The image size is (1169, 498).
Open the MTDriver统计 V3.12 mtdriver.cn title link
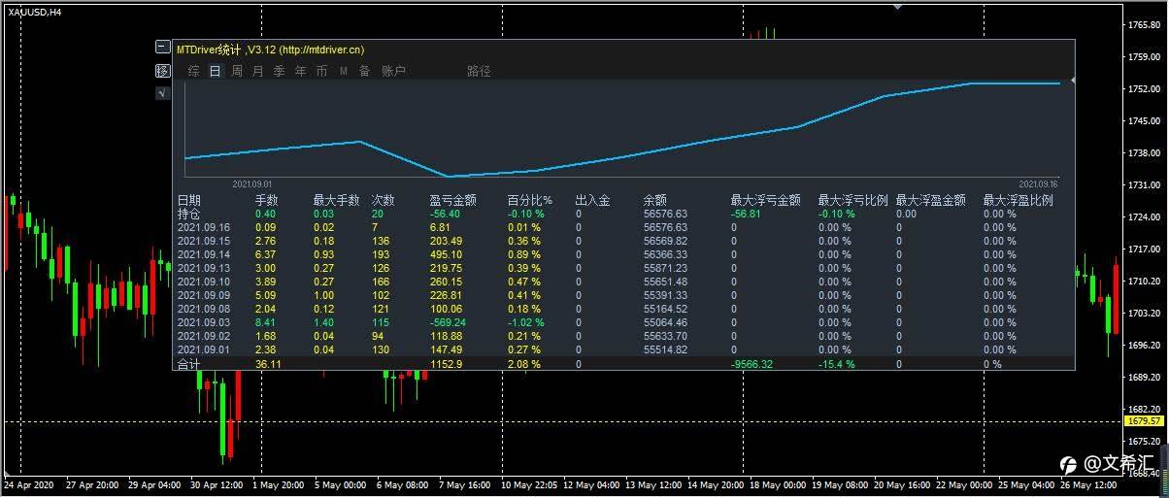tap(271, 49)
